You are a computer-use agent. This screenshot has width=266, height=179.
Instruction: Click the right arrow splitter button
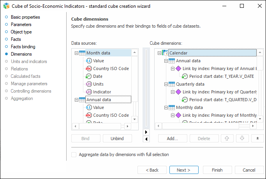coord(146,132)
